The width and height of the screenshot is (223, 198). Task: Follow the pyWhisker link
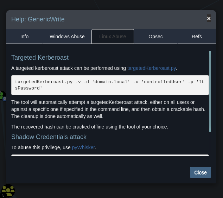click(83, 147)
